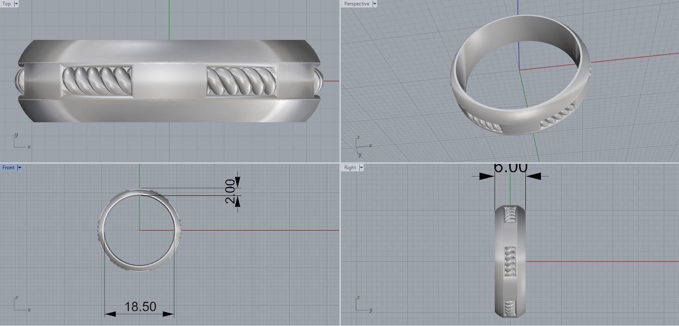Select the 6.00 width dimension text
This screenshot has width=679, height=326.
tap(510, 168)
